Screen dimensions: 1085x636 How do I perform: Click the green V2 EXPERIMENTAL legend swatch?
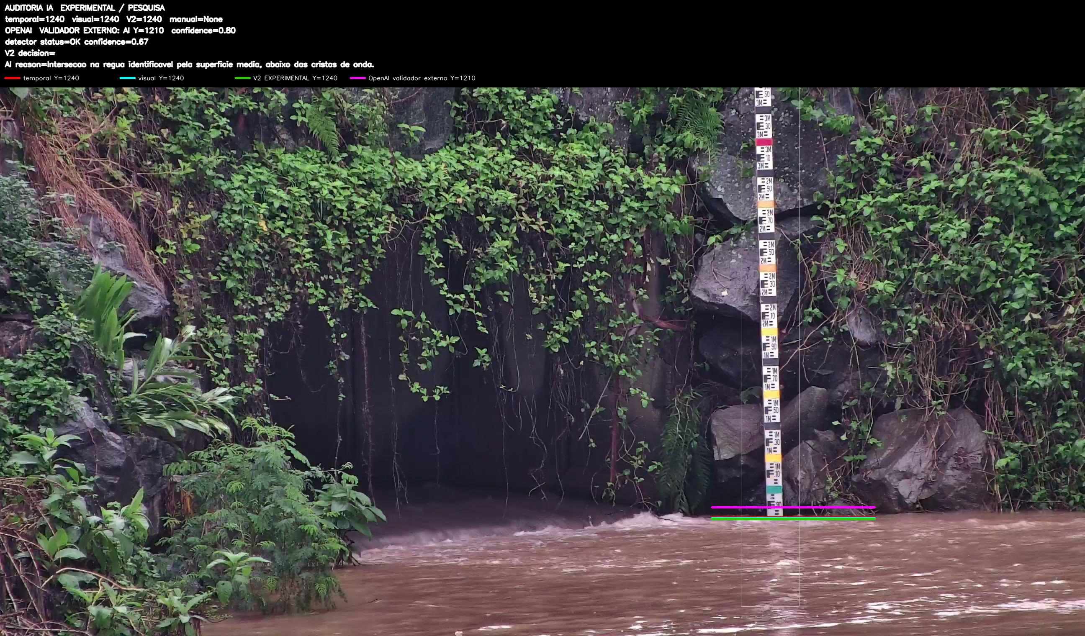point(242,78)
